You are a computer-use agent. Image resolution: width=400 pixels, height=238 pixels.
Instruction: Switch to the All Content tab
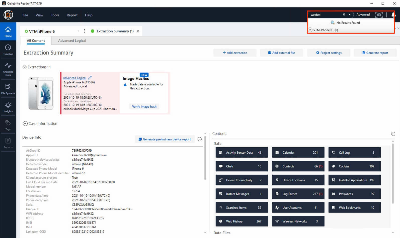click(x=36, y=41)
